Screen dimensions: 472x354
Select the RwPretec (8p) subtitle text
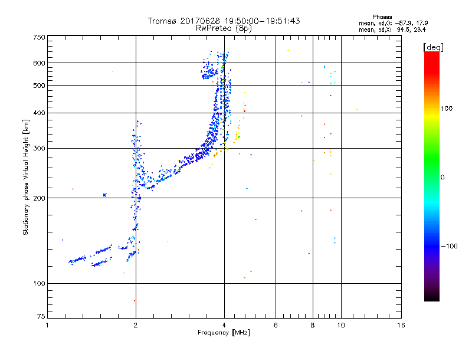point(224,28)
